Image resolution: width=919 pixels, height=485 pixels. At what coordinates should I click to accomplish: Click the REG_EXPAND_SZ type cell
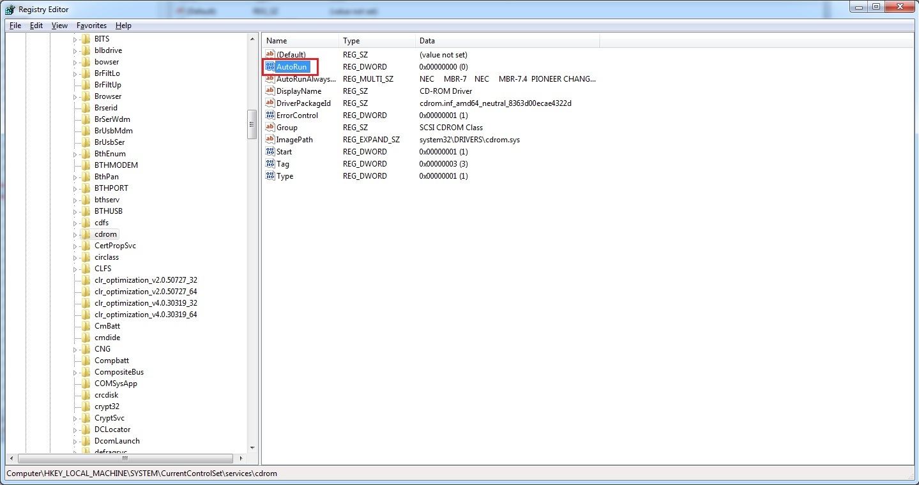pyautogui.click(x=371, y=140)
